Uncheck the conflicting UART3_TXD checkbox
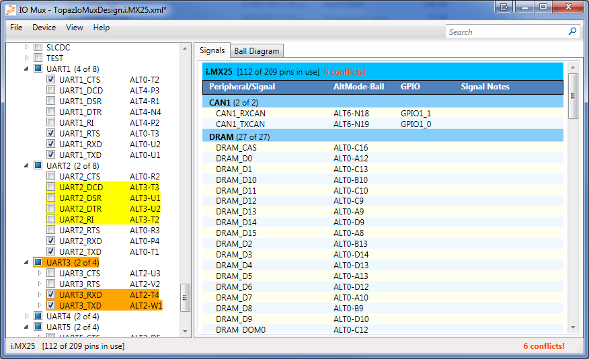The image size is (589, 359). point(50,305)
